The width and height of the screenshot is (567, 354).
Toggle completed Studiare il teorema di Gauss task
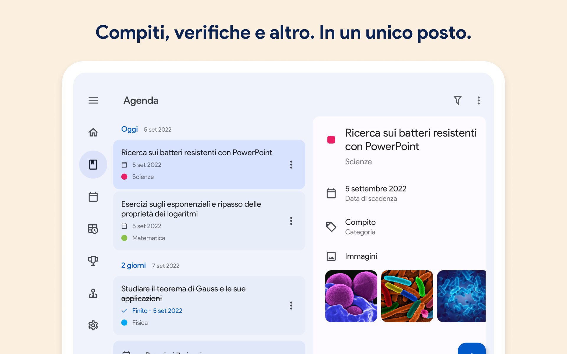(124, 311)
